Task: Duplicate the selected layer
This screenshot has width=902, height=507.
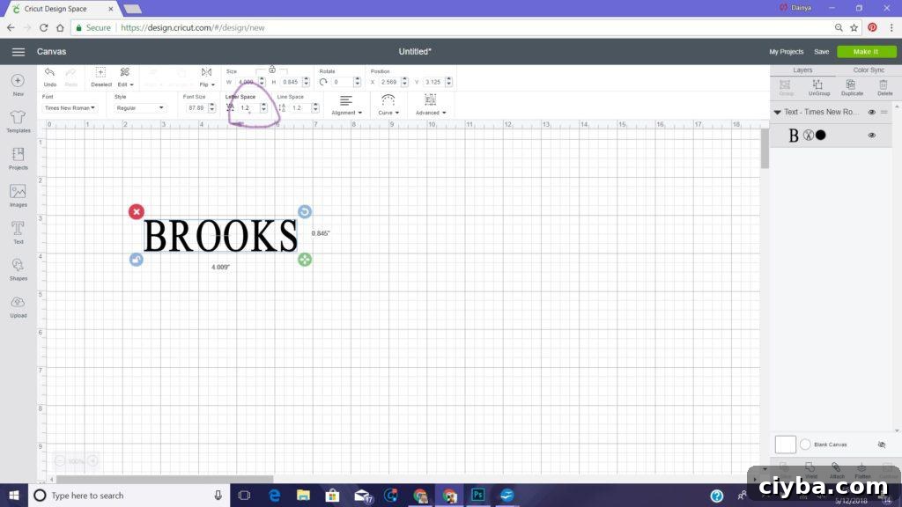Action: coord(852,87)
